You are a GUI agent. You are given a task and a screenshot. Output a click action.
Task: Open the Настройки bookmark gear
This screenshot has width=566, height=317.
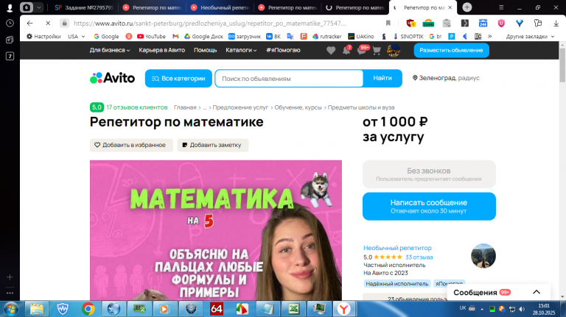tap(43, 36)
